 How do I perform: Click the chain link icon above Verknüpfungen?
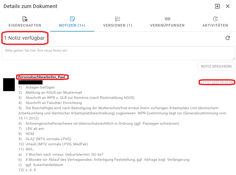tap(168, 19)
